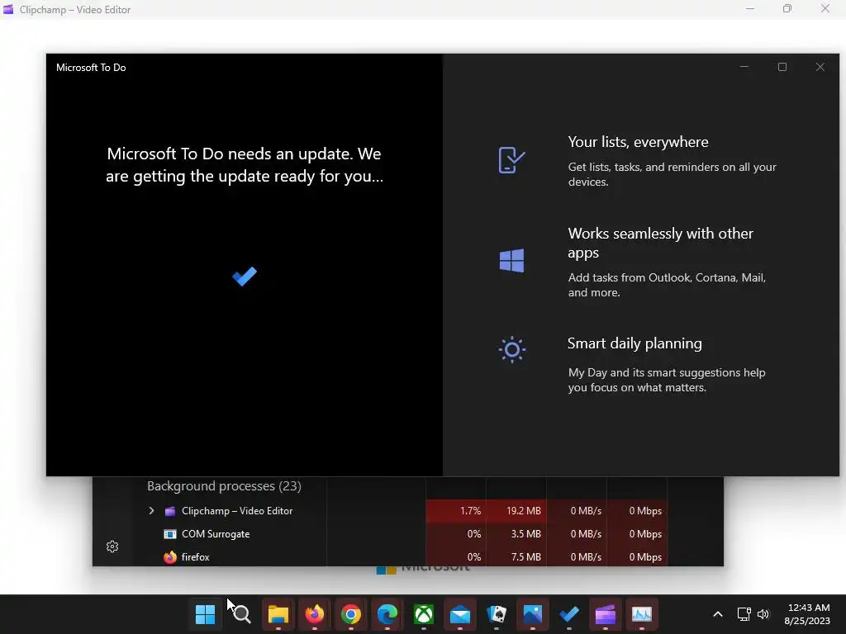Minimize the Clipchamp window
This screenshot has width=846, height=634.
pos(750,9)
